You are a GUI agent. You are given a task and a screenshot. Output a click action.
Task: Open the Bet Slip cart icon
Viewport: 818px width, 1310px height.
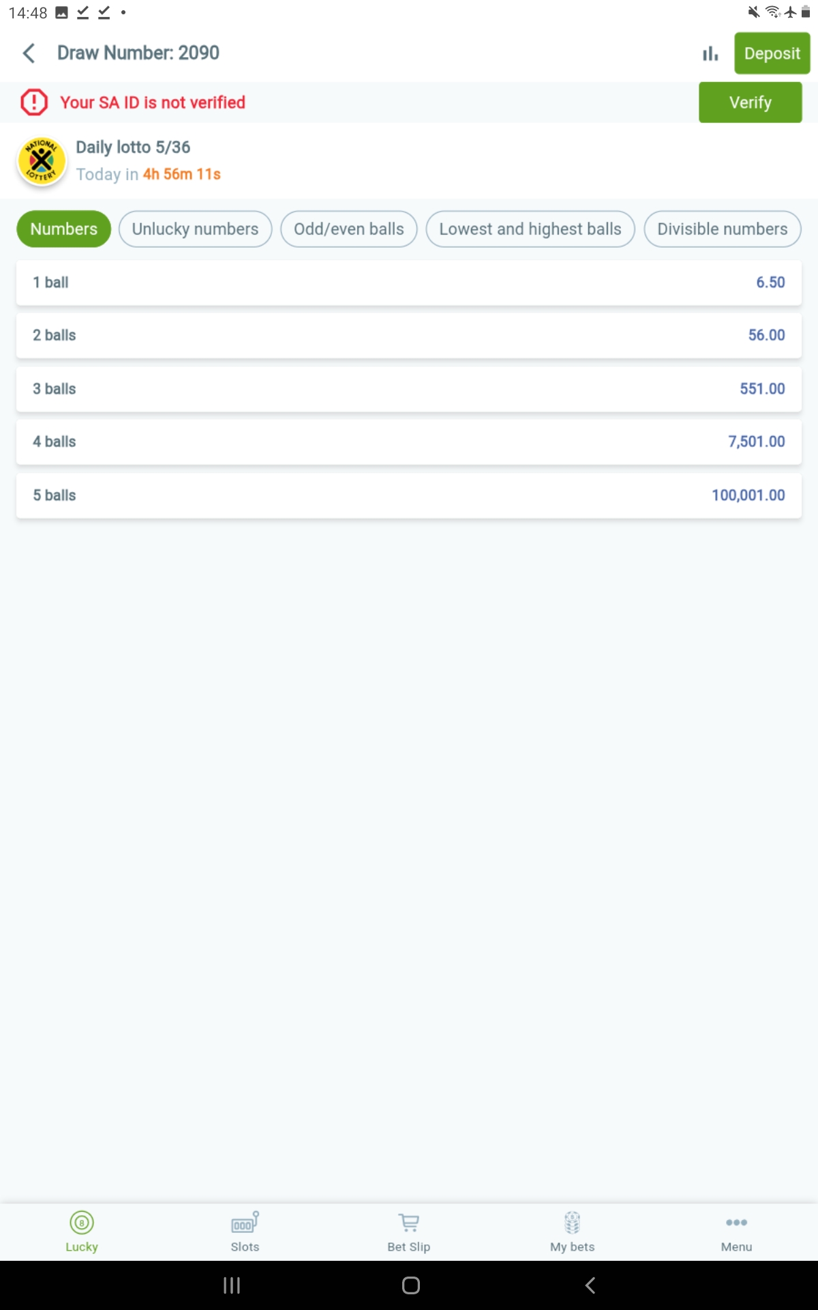click(x=408, y=1223)
